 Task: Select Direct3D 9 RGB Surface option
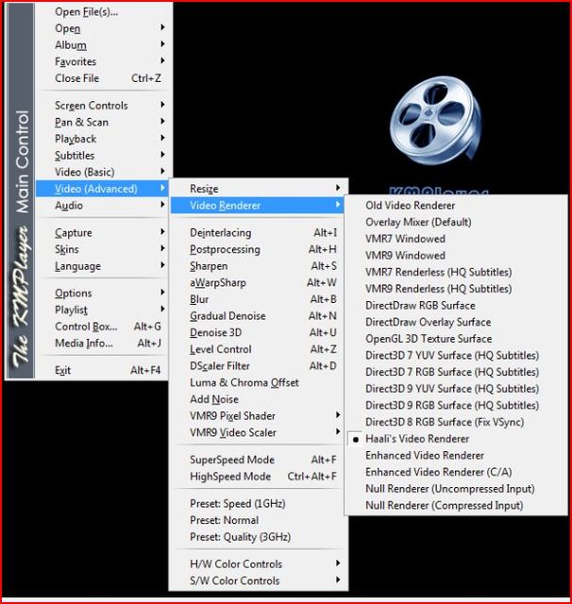tap(456, 405)
